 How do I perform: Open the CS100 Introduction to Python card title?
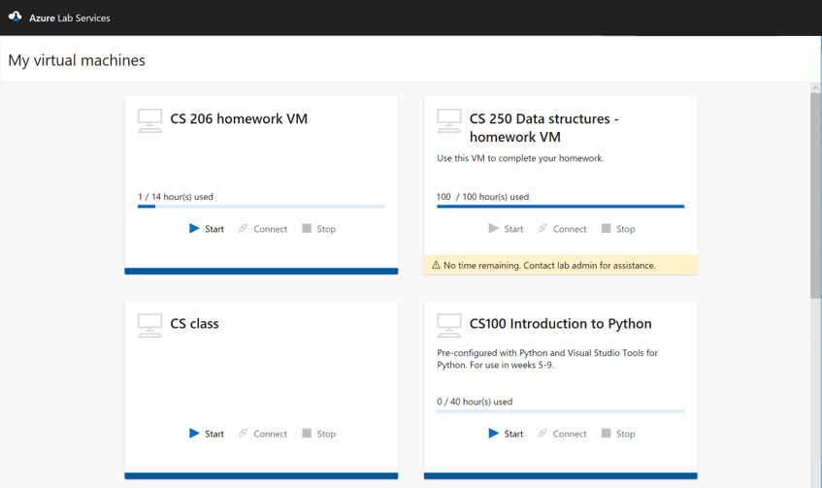[x=560, y=324]
